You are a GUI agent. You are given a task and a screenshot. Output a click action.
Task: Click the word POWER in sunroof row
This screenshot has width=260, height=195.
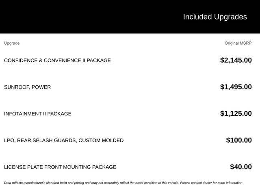(x=41, y=87)
